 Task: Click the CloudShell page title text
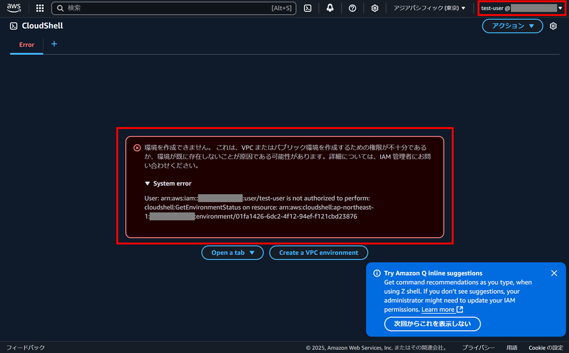click(42, 25)
